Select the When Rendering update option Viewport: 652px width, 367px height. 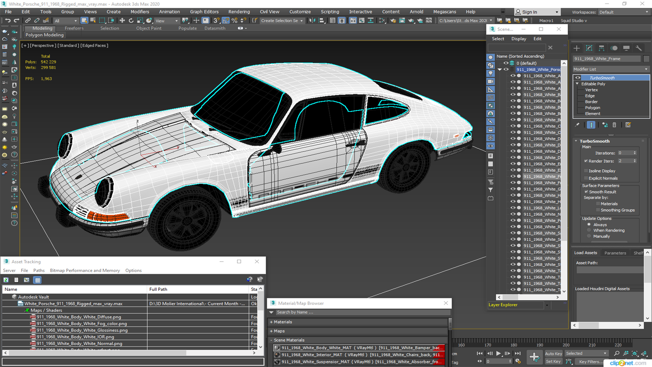pyautogui.click(x=589, y=230)
